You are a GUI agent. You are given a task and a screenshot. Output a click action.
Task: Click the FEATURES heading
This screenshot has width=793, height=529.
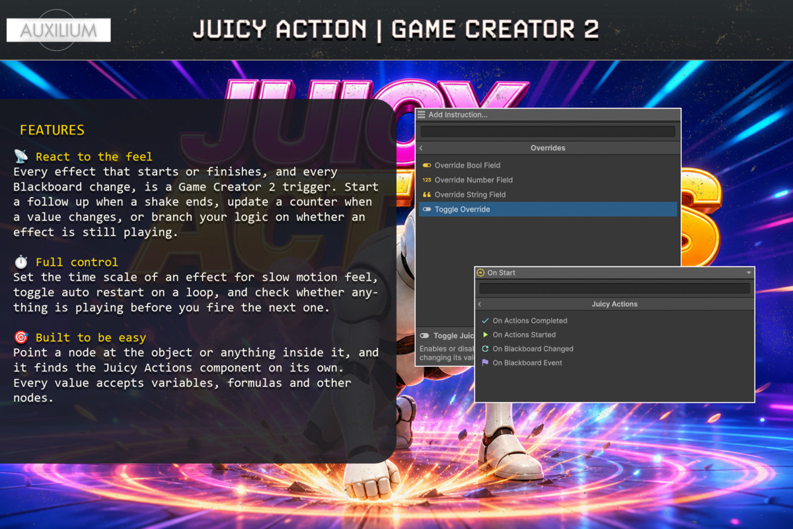[52, 130]
